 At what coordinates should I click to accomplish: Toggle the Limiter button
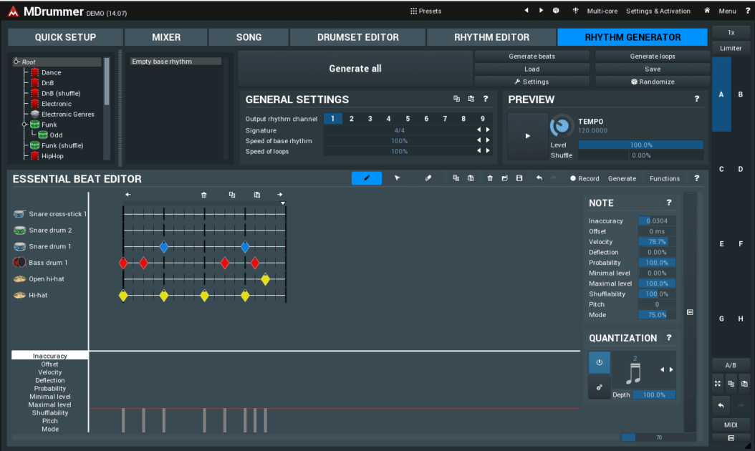click(731, 48)
